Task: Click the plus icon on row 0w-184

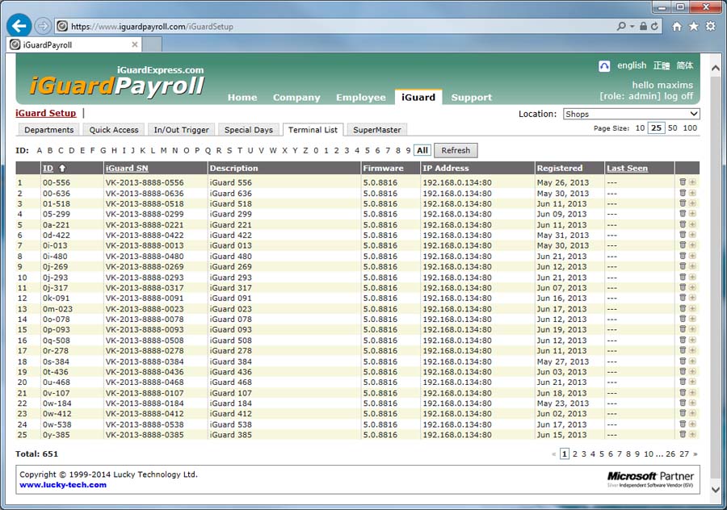Action: (x=692, y=403)
